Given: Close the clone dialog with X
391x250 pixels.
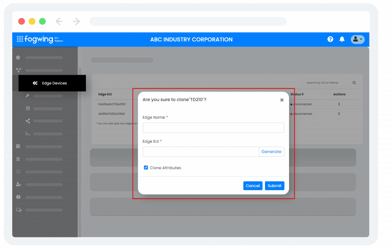Looking at the screenshot, I should 282,100.
